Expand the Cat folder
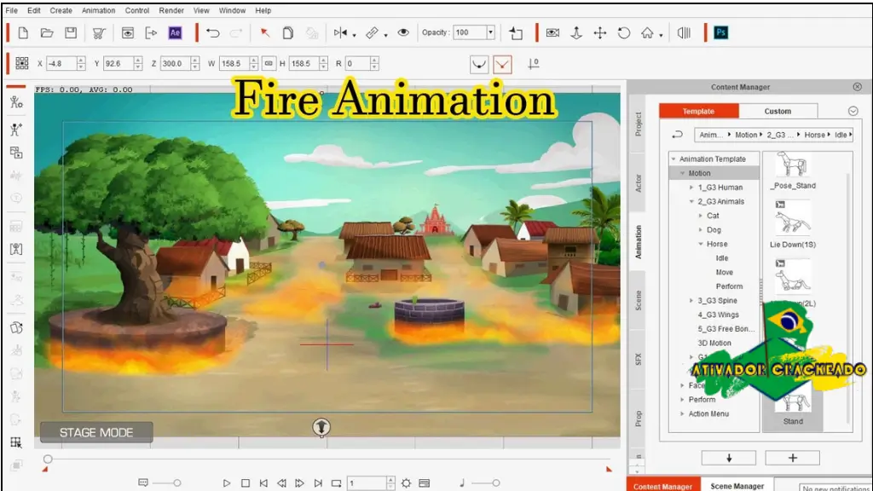 (x=701, y=216)
